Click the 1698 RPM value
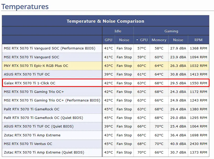This screenshot has width=214, height=159. coord(198,135)
